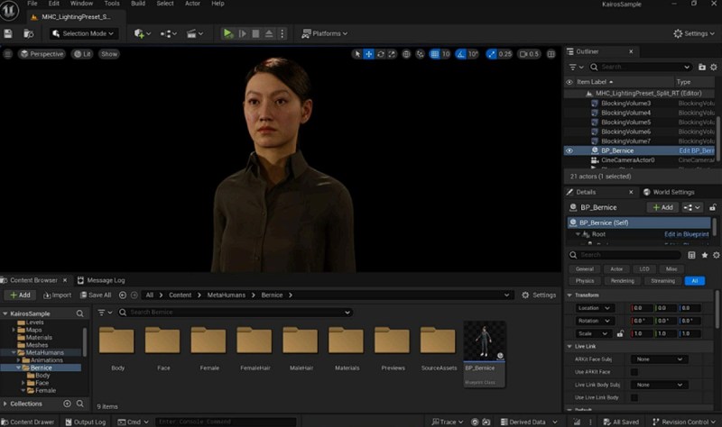Switch to the Message Log tab
This screenshot has height=427, width=722.
pyautogui.click(x=101, y=280)
